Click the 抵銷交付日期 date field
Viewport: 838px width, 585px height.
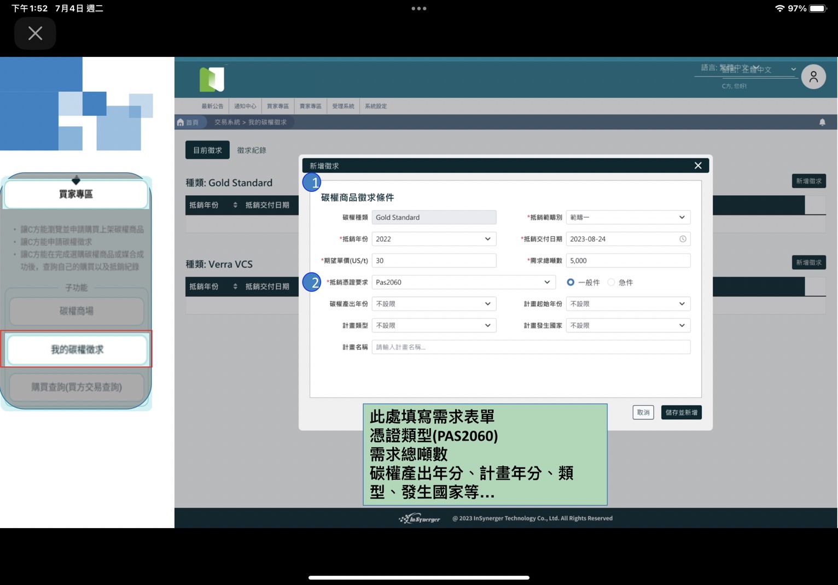pyautogui.click(x=628, y=239)
